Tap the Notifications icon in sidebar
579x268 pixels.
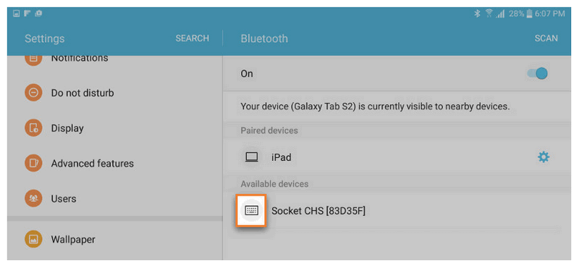(33, 59)
